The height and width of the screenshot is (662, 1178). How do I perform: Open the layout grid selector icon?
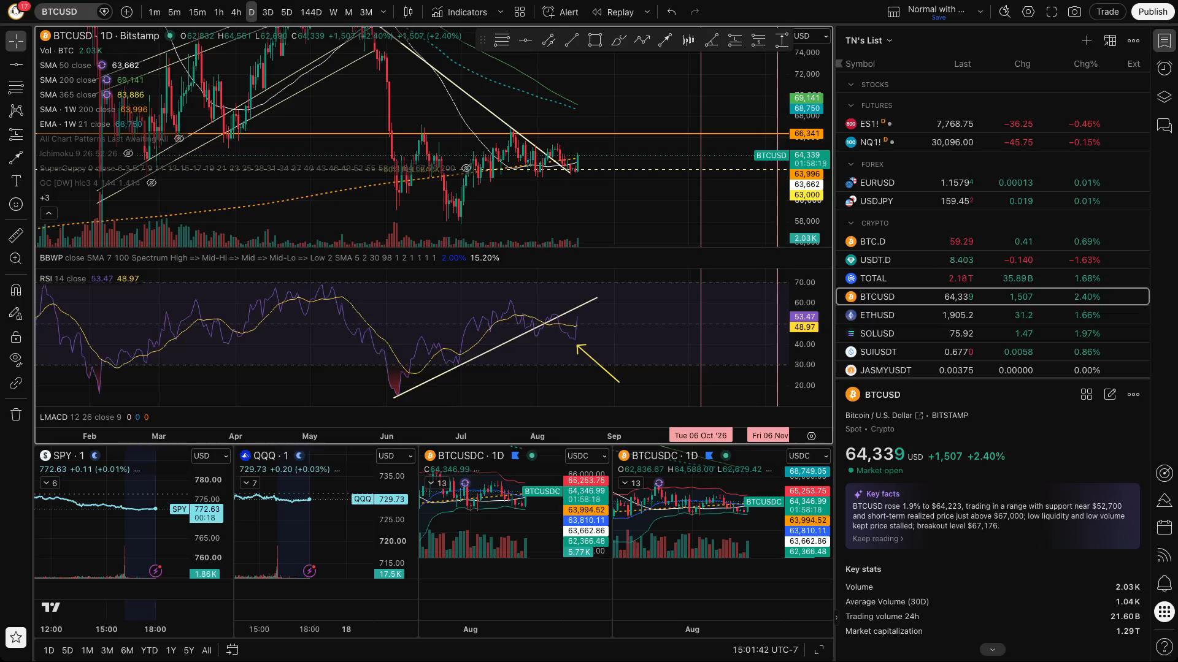pyautogui.click(x=520, y=12)
